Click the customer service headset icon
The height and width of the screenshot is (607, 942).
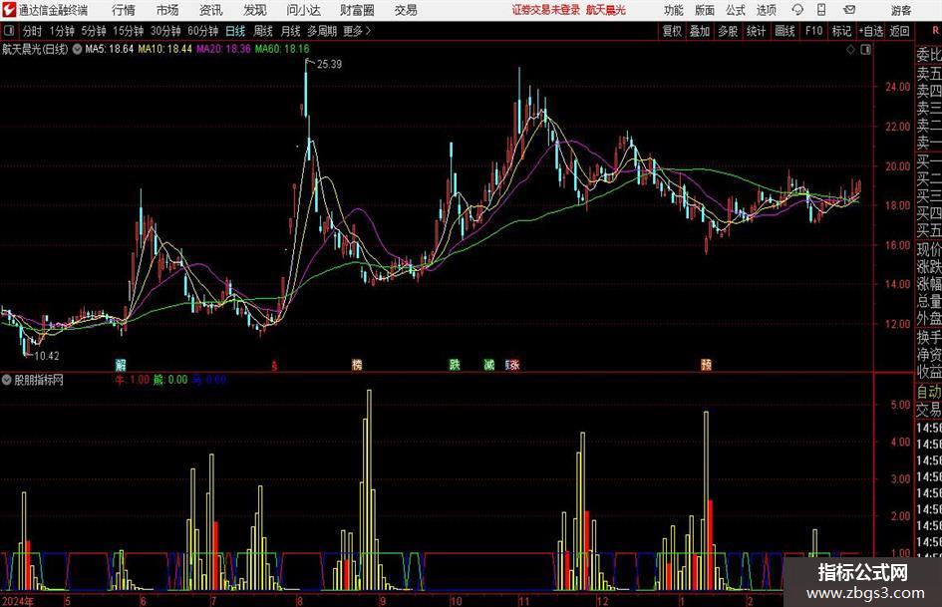[797, 10]
